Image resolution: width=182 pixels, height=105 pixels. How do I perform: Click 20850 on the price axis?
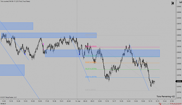pos(179,35)
